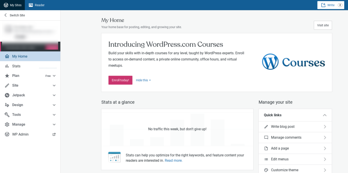Click the Write post plus icon
Viewport: 348px width, 173px height.
tap(324, 5)
